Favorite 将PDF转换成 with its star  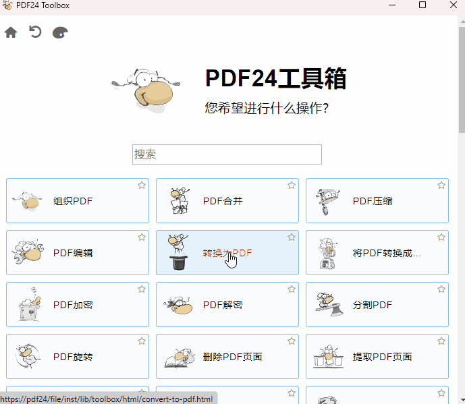pyautogui.click(x=441, y=237)
